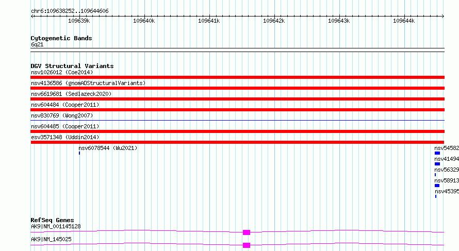Screen dimensions: 459x251
Task: Click the magenta exon of AK9|NM_001145128
Action: click(x=247, y=232)
